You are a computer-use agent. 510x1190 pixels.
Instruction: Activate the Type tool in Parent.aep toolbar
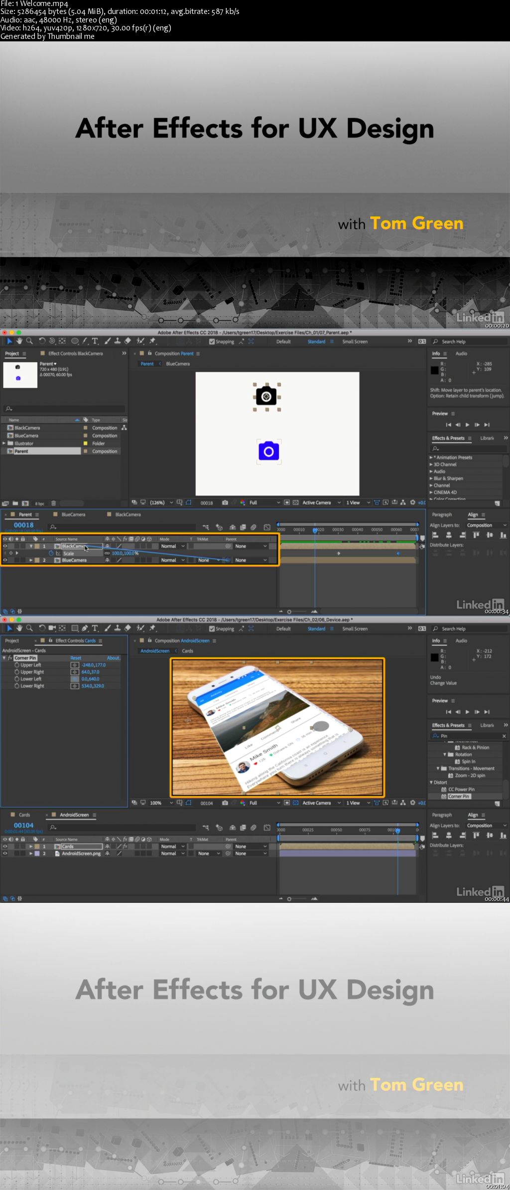(95, 341)
